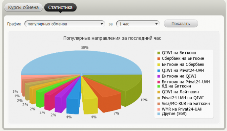
Task: Select the ЯД на Биткоин legend label
Action: point(176,86)
